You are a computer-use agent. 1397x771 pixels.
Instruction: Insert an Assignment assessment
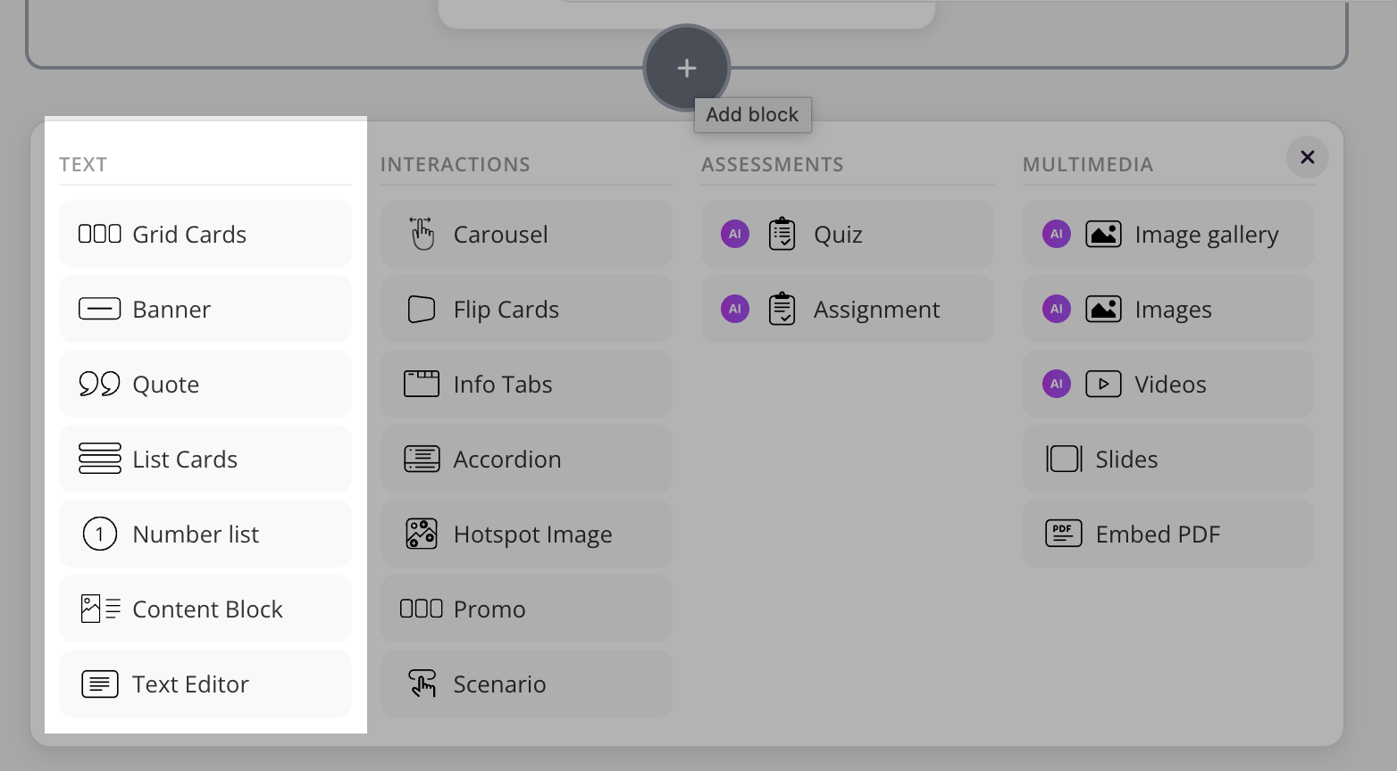[848, 309]
